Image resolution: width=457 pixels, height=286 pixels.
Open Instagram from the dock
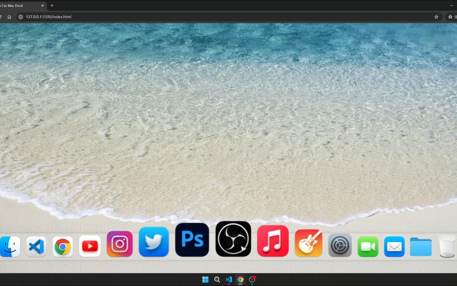point(119,244)
